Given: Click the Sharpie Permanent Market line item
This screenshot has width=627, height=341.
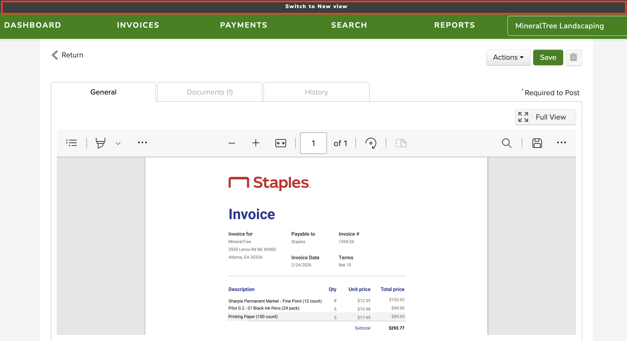Looking at the screenshot, I should coord(275,301).
